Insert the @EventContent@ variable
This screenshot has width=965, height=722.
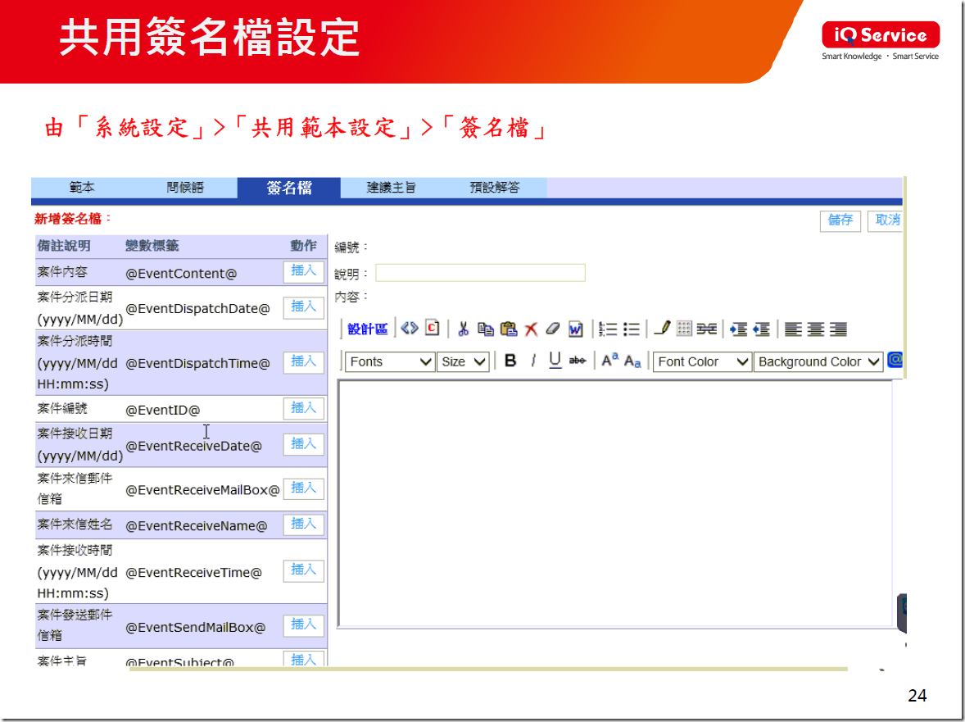[x=303, y=271]
